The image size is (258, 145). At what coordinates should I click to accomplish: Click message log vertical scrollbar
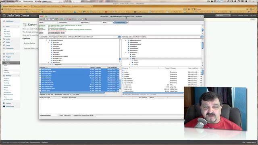click(202, 29)
